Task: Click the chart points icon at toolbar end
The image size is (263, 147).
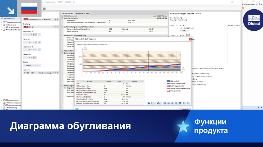Action: click(x=188, y=103)
